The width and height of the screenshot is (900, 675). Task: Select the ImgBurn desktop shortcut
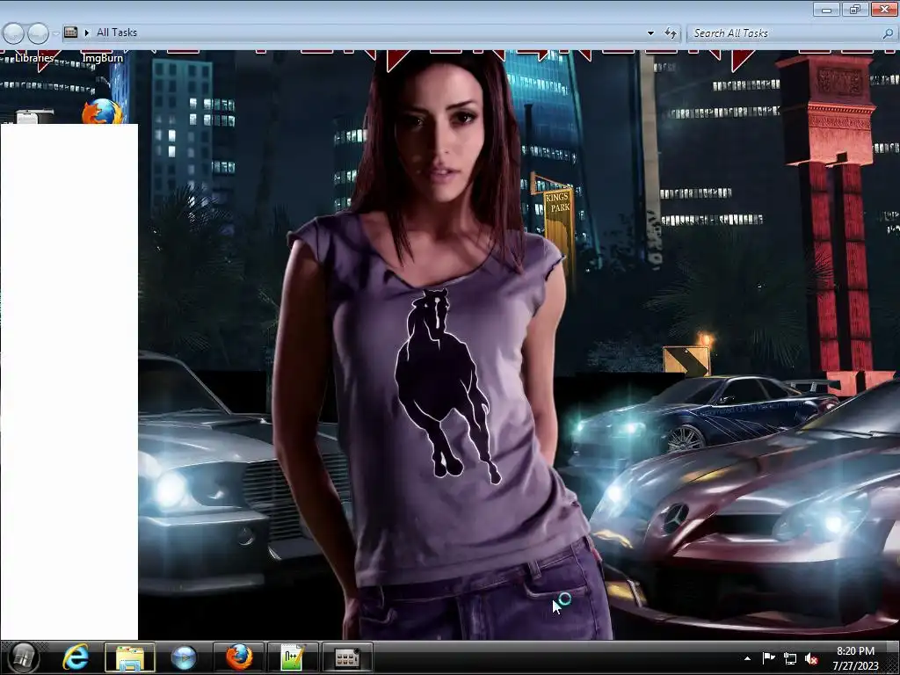pyautogui.click(x=102, y=58)
